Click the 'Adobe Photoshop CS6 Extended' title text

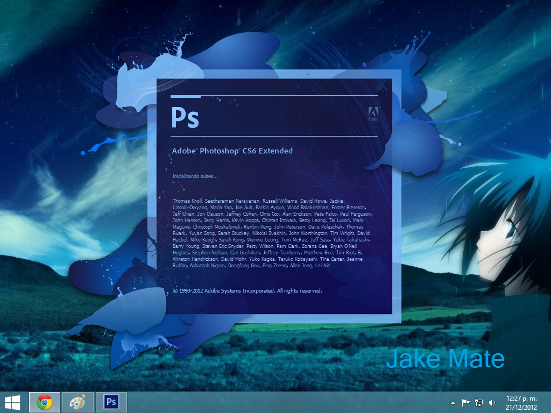point(232,151)
